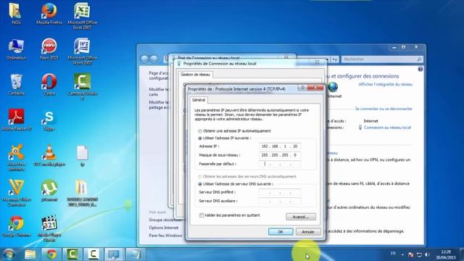
Task: Select Obtenir une adresse IP automatiquement
Action: click(200, 131)
